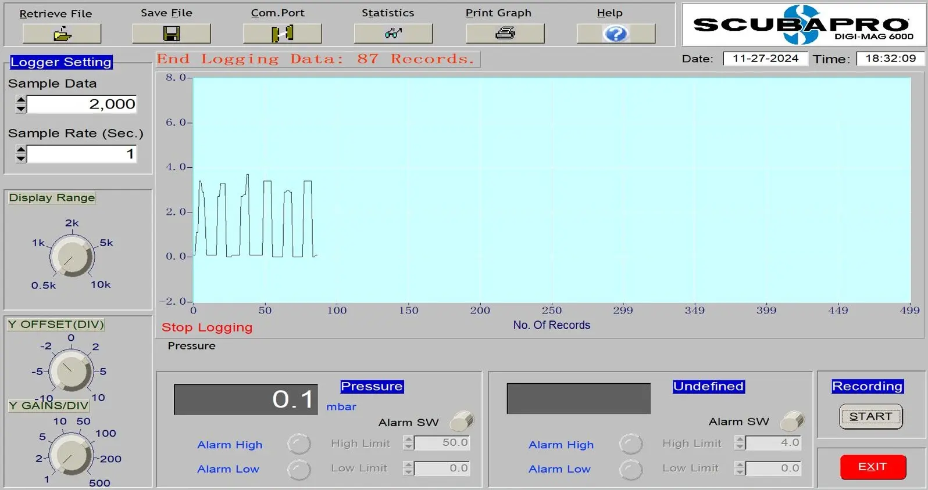Click the Y OFFSET(DIV) dial knob
The image size is (928, 490).
click(70, 370)
